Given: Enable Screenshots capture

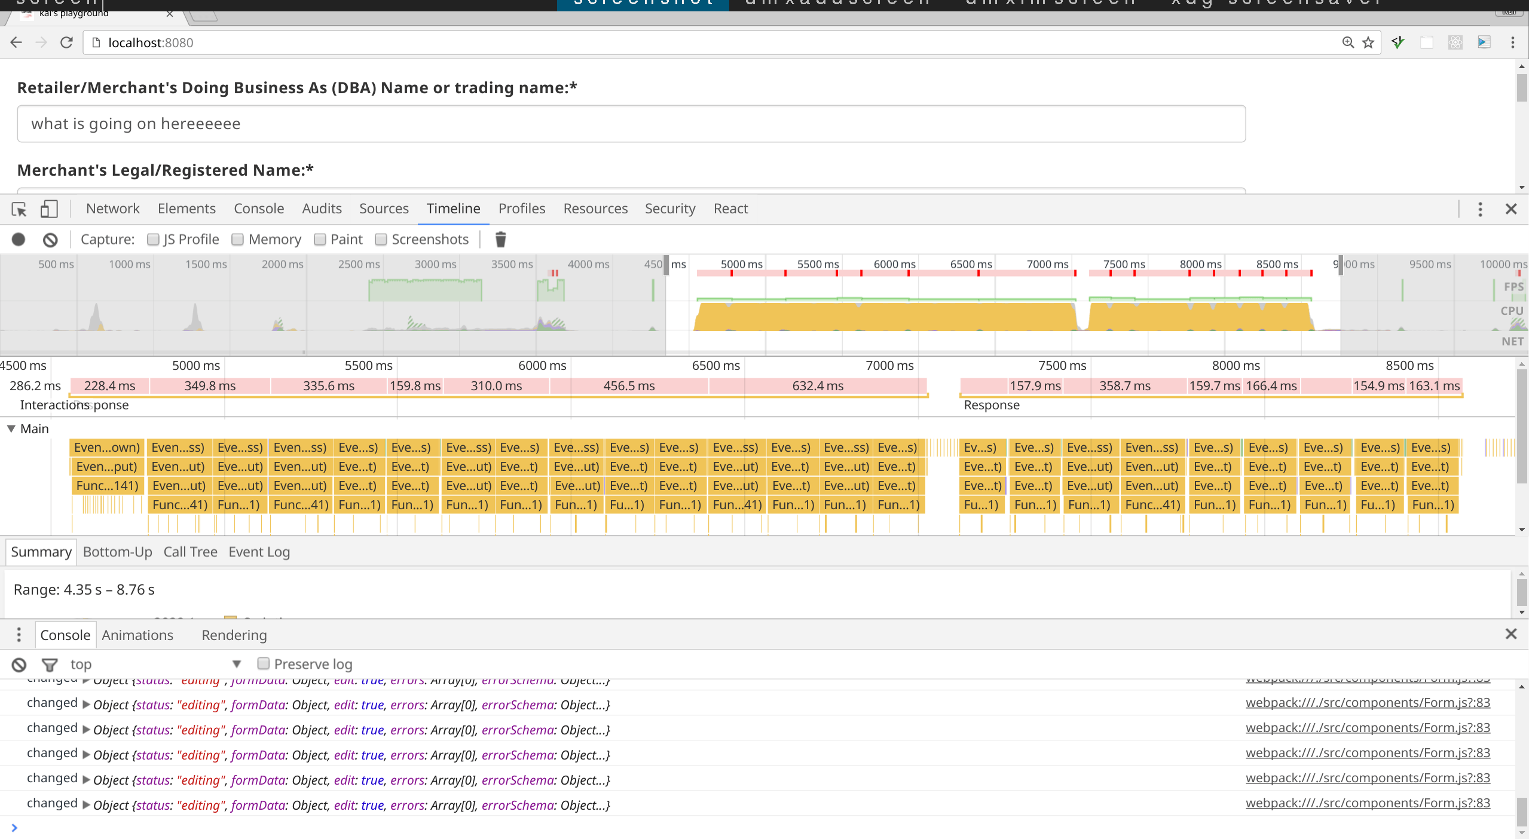Looking at the screenshot, I should 381,239.
